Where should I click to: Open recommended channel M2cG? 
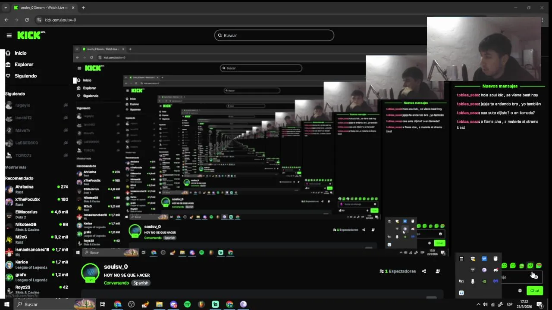pos(37,239)
